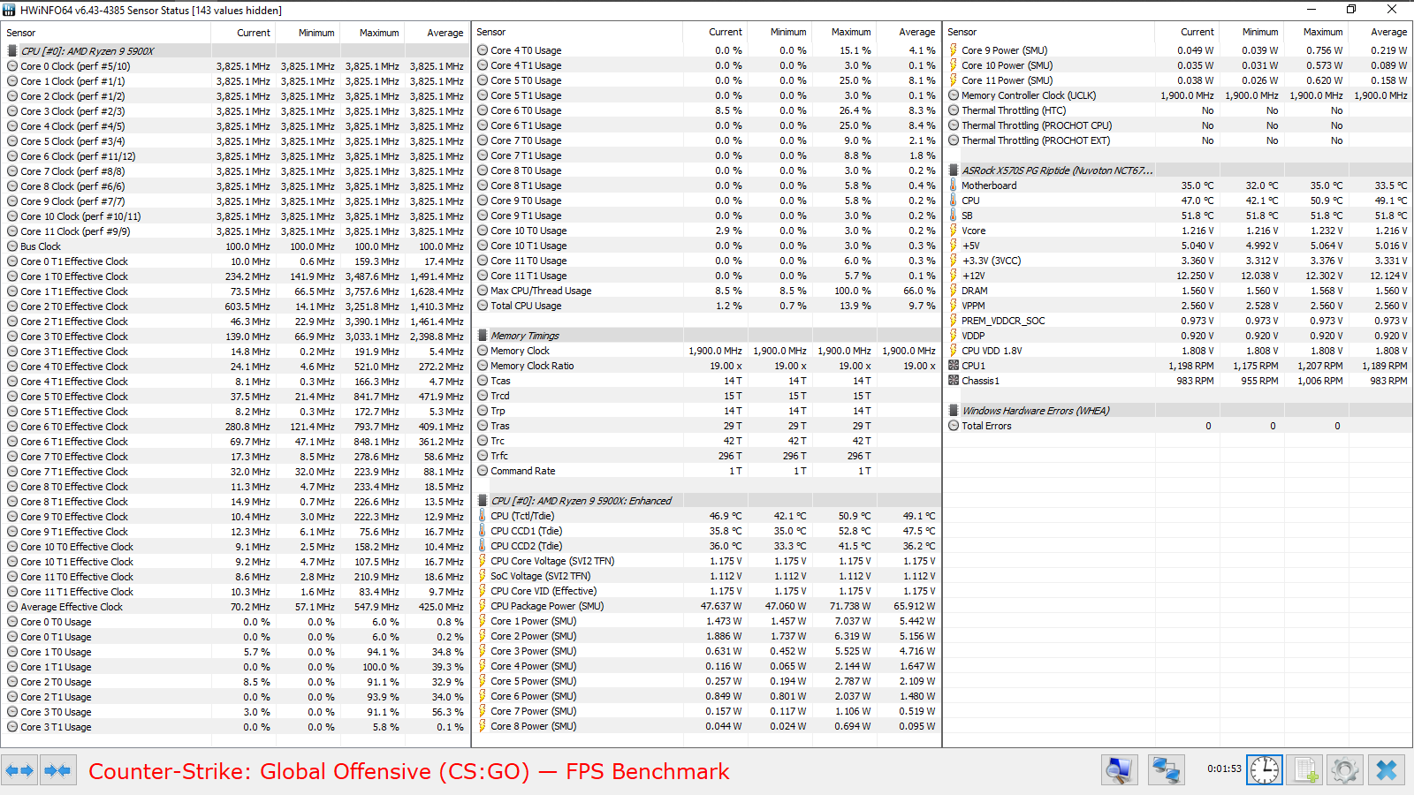Select the Thermal Throttling (HTC) row
Screen dimensions: 1414x795
[x=1178, y=110]
